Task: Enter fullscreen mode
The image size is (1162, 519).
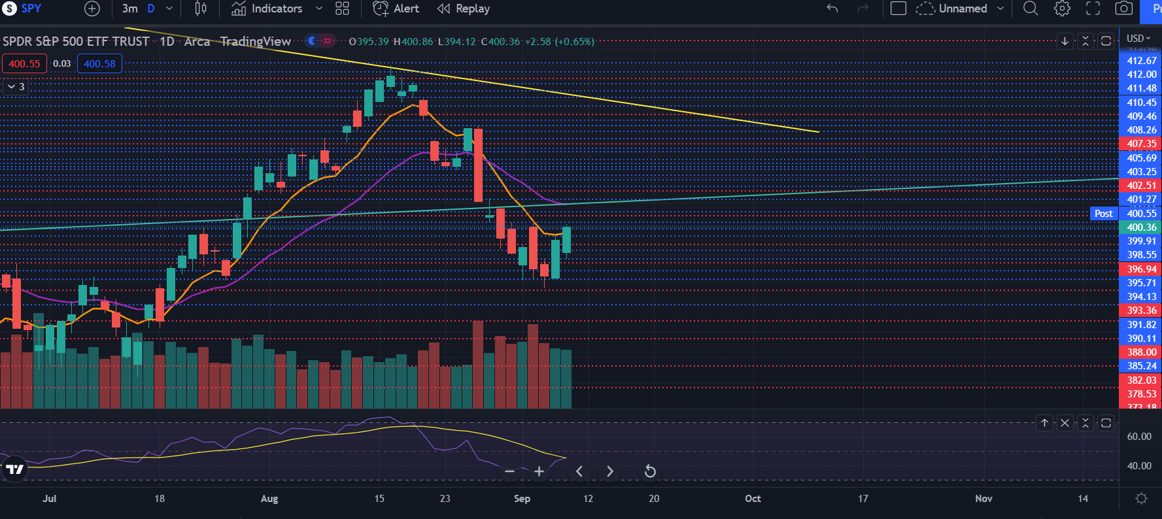Action: coord(1093,8)
